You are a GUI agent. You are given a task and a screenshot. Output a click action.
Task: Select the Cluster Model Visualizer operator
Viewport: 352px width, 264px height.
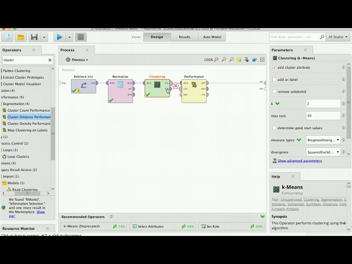pyautogui.click(x=22, y=84)
